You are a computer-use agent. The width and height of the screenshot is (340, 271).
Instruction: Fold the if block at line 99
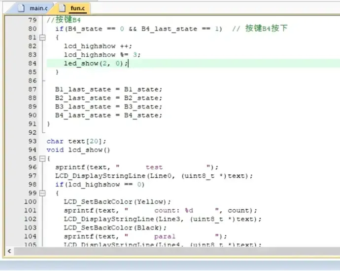[42, 193]
